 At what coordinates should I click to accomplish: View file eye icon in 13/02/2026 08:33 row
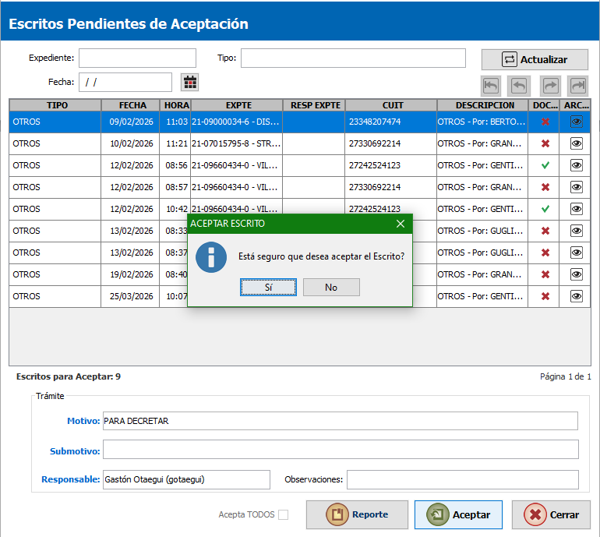tap(577, 231)
